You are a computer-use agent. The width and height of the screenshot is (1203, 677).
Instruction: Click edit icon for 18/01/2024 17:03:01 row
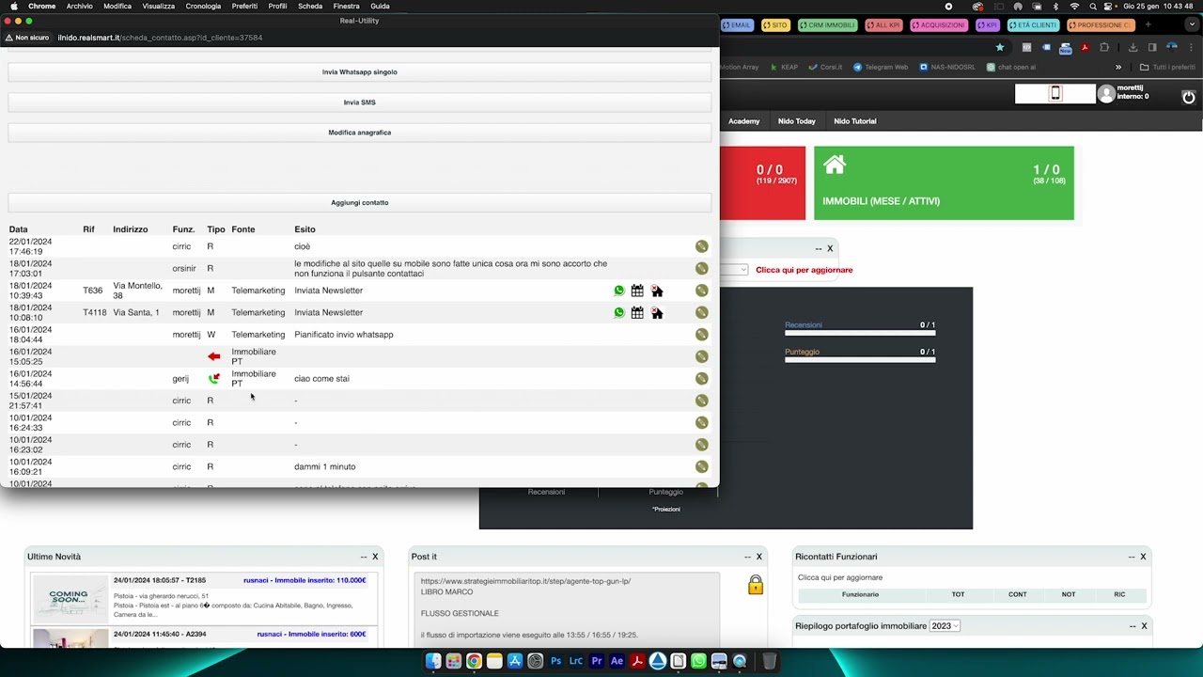click(701, 269)
